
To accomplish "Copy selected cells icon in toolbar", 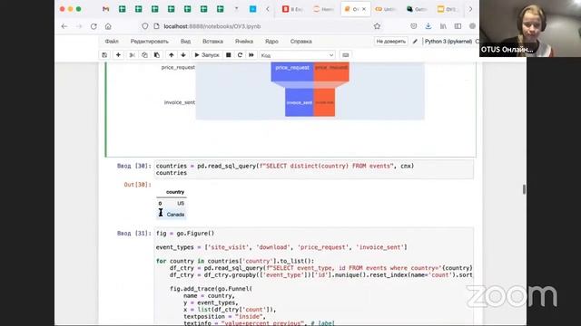I will pyautogui.click(x=144, y=55).
